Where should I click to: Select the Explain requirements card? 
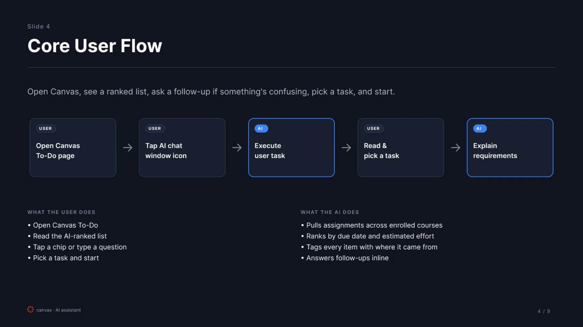[510, 147]
